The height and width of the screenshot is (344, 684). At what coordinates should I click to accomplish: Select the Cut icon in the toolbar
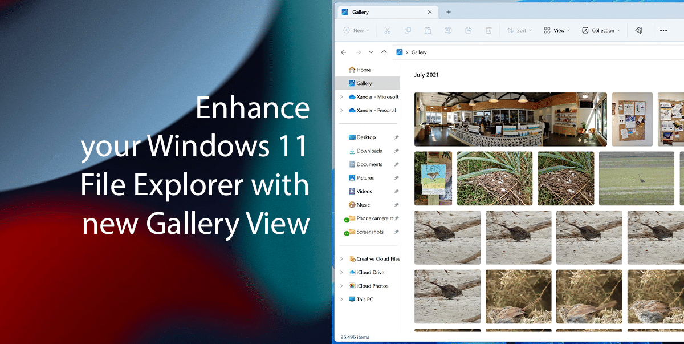pos(388,30)
